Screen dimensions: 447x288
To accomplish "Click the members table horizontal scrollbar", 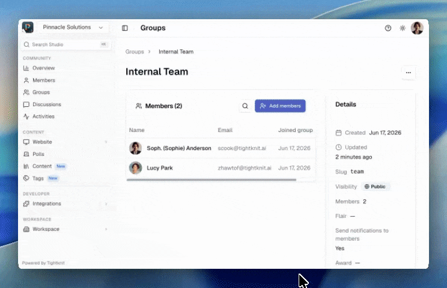I will coord(211,180).
